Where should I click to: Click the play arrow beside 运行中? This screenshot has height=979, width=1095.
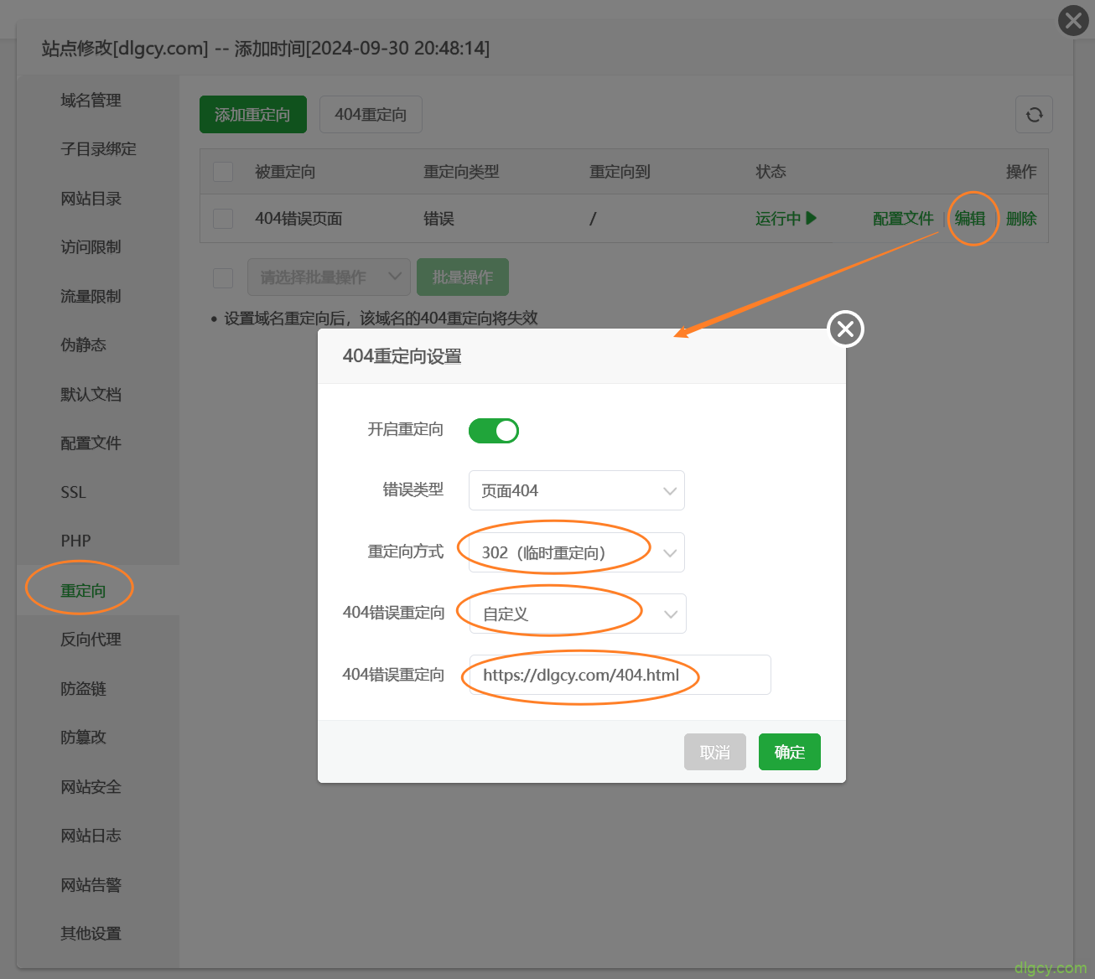click(x=811, y=218)
